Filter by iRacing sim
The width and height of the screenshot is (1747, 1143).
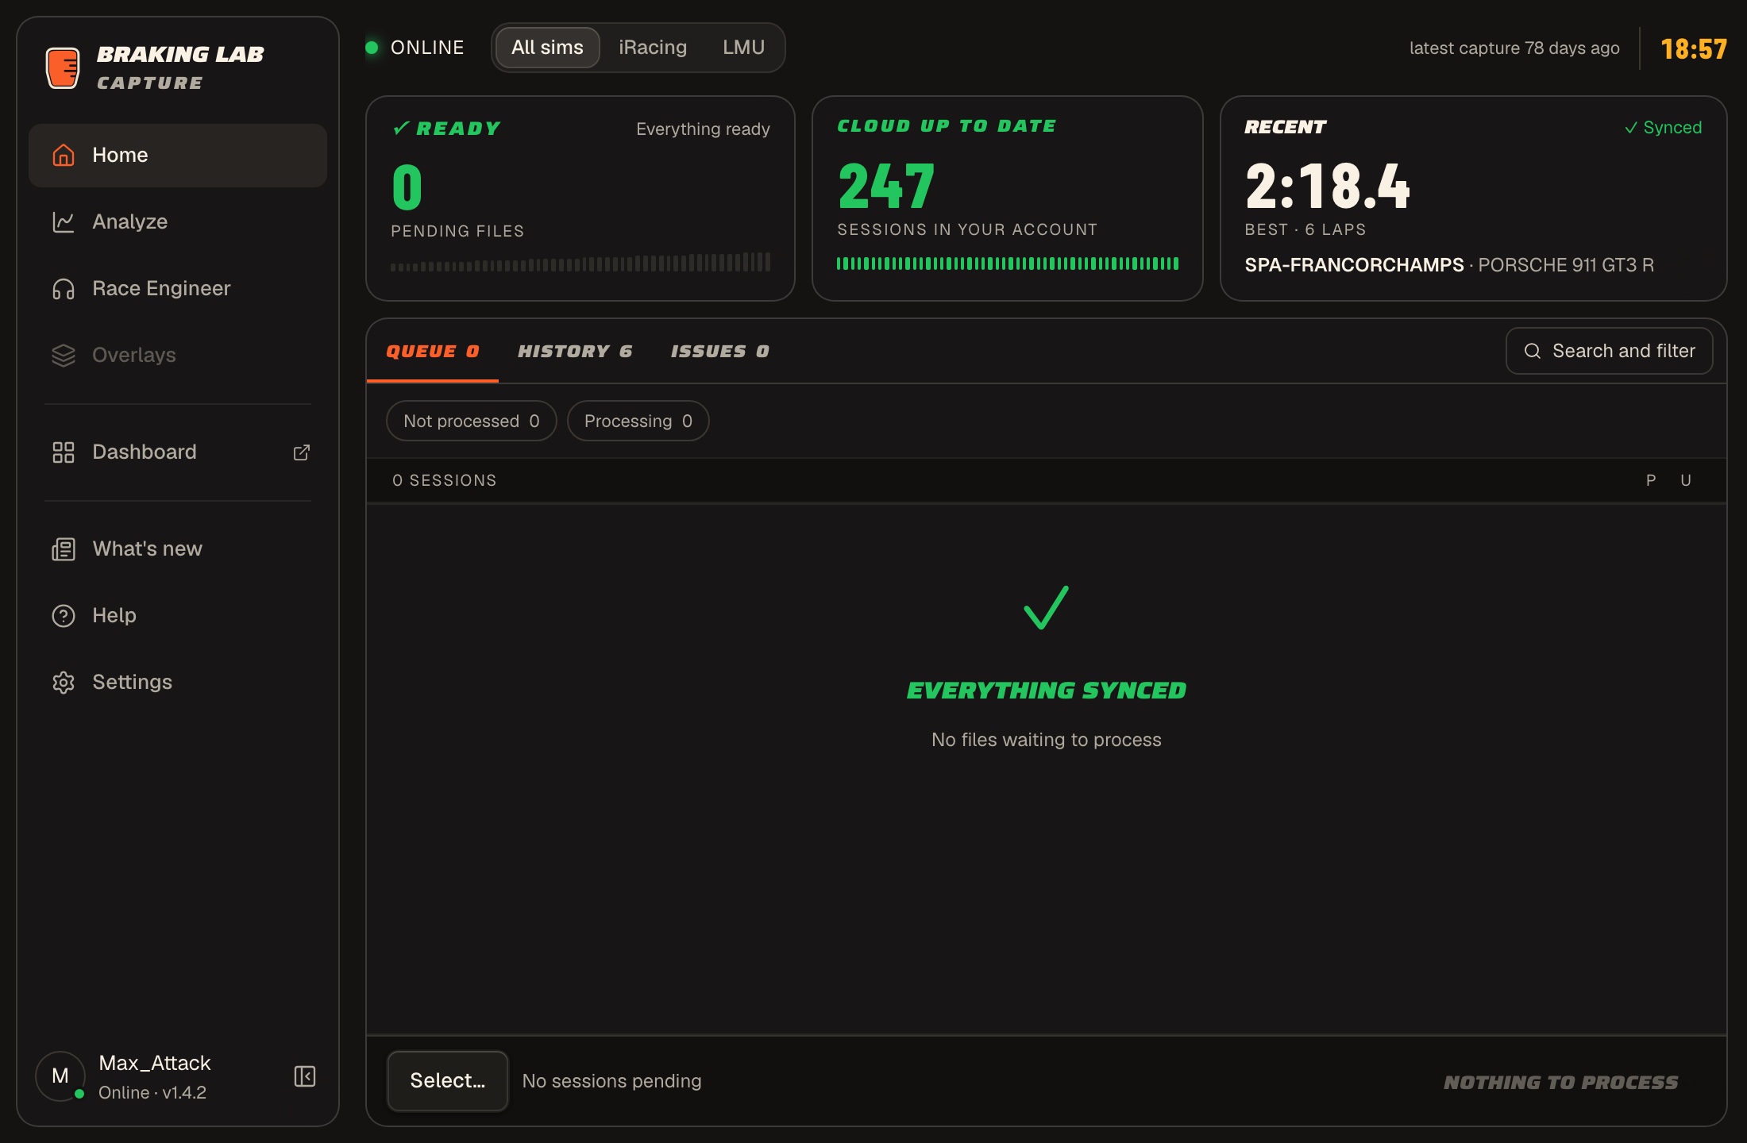coord(653,48)
